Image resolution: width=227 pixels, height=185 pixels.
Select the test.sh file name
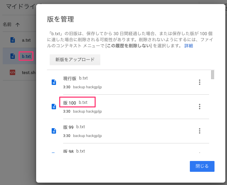pyautogui.click(x=28, y=72)
